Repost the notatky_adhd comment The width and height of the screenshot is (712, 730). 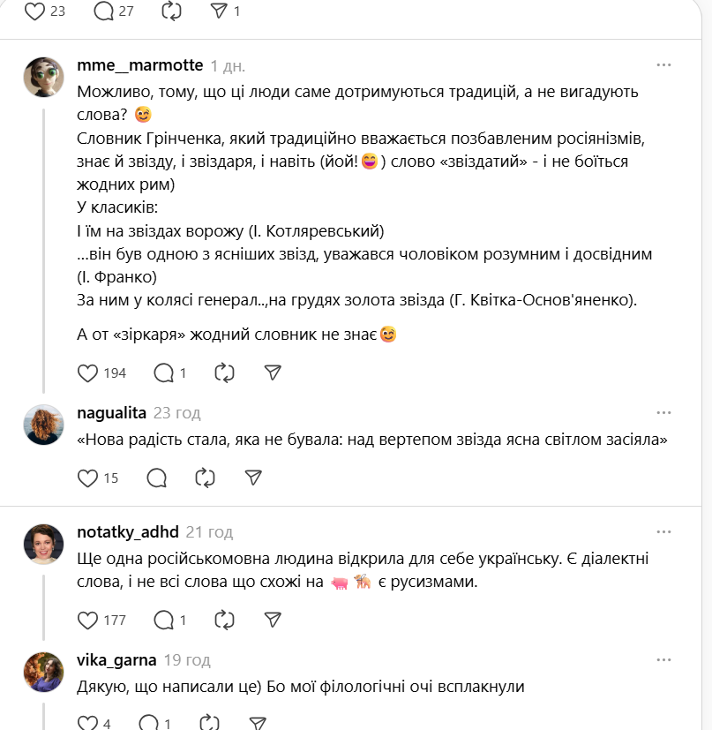pyautogui.click(x=223, y=620)
